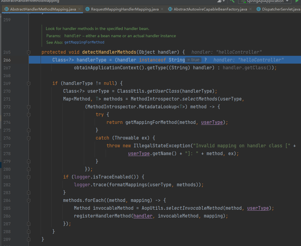Click fold end marker at line 275
The height and width of the screenshot is (246, 301).
coord(29,130)
